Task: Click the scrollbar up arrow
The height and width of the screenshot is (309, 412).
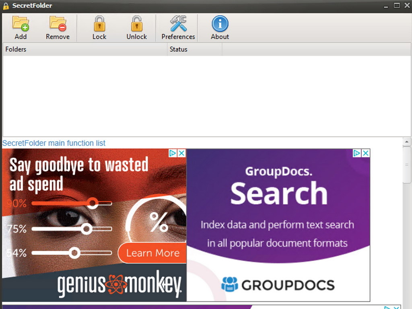Action: 407,142
